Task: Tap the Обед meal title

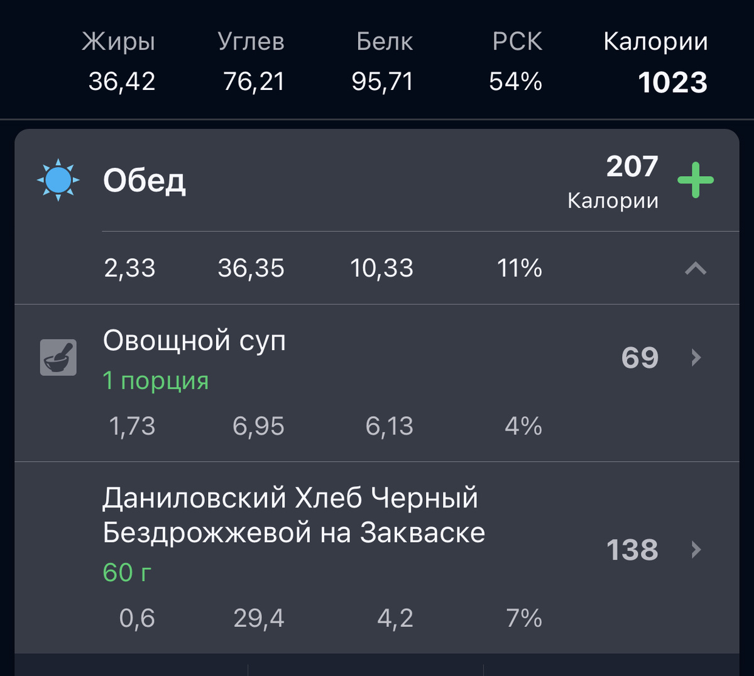Action: pyautogui.click(x=146, y=180)
